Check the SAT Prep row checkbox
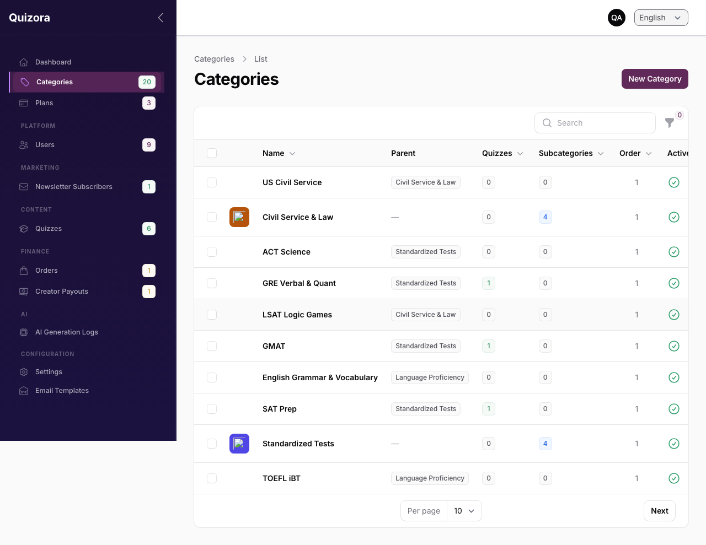 (212, 409)
